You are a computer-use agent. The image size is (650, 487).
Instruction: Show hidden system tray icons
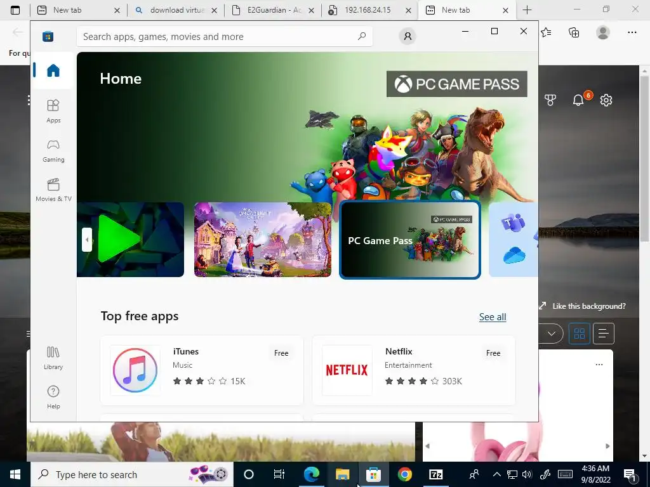496,474
